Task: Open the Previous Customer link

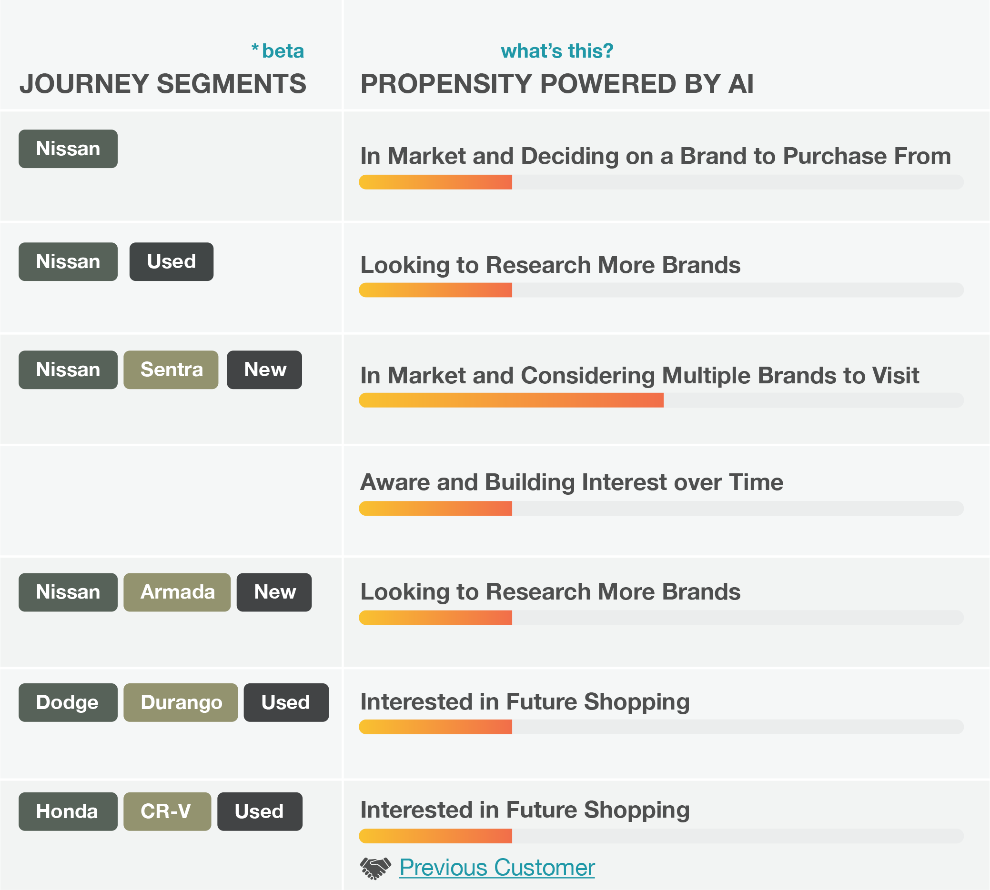Action: 497,868
